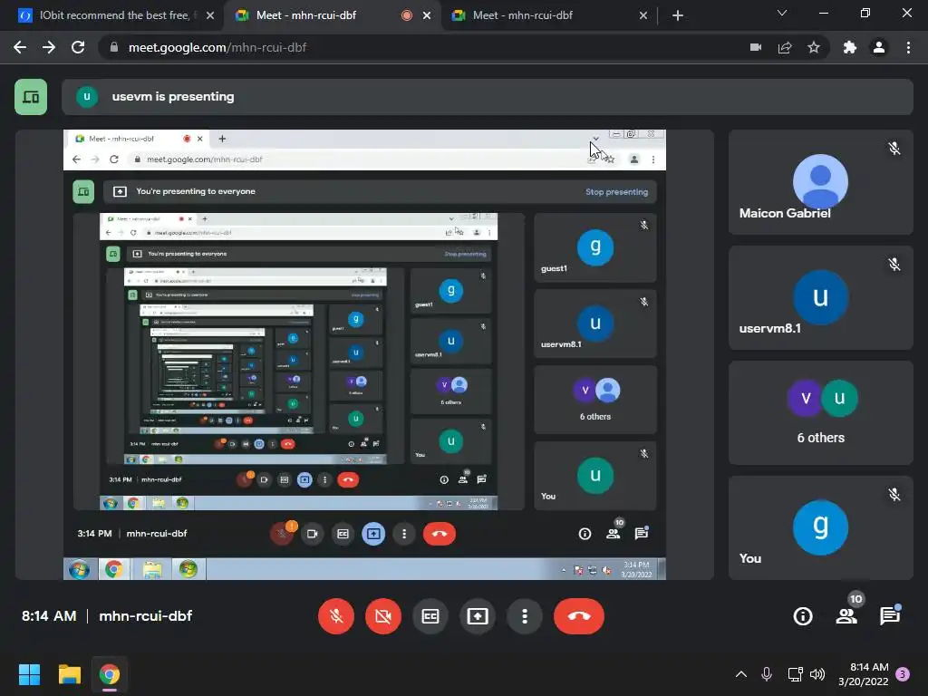
Task: Go back with the browser back arrow
Action: click(x=20, y=47)
